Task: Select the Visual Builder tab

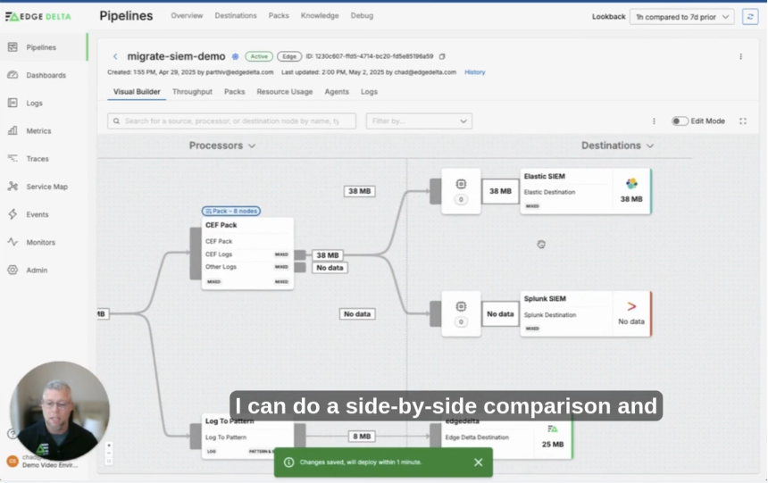Action: point(137,92)
